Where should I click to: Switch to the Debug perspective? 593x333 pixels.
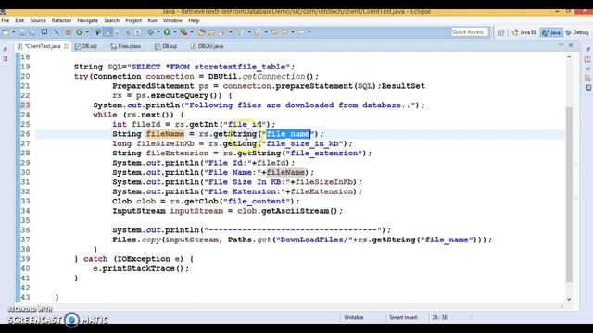pos(577,32)
